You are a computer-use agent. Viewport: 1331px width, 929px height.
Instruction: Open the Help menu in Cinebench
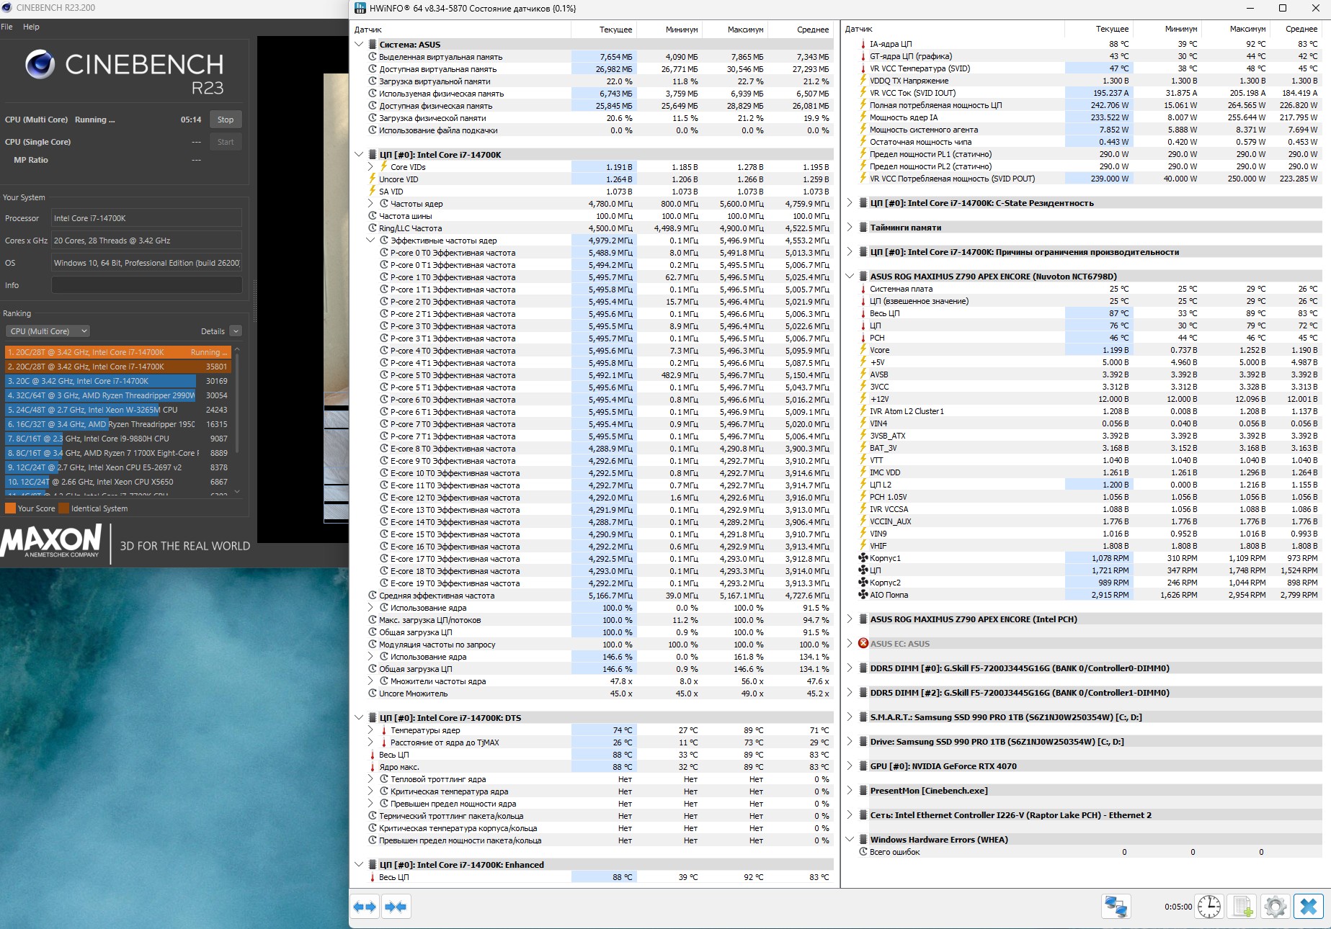[31, 27]
